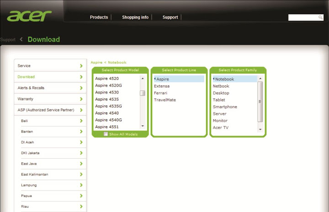Click the product family list scroll-down arrow
329x212 pixels.
[x=260, y=129]
